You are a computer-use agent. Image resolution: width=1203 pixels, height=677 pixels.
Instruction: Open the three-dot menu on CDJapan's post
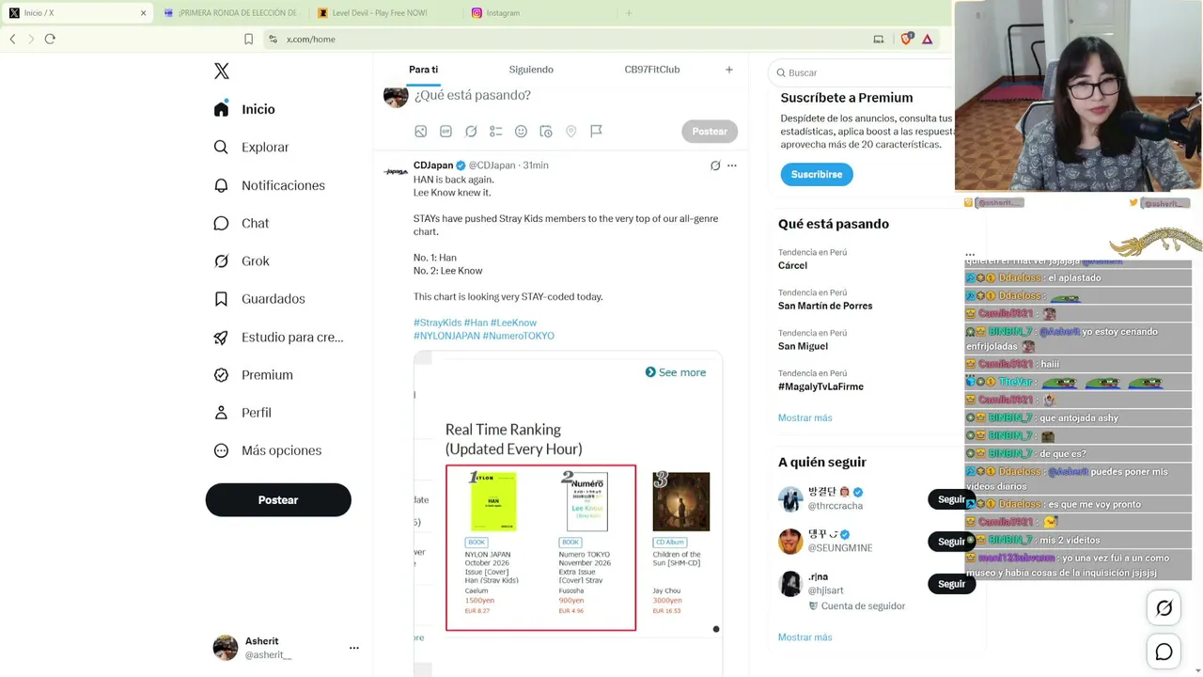(x=732, y=165)
